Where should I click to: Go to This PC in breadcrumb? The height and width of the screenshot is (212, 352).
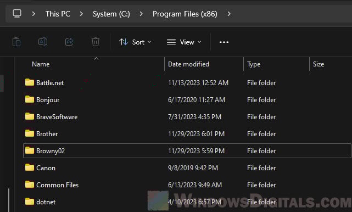coord(58,14)
